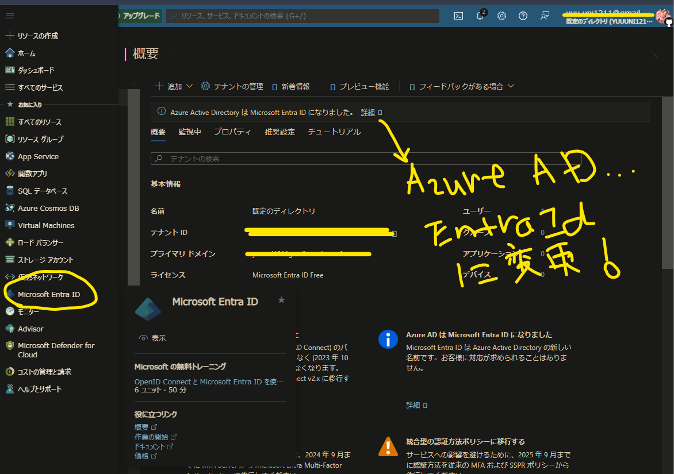Click the アップグレード button
The image size is (674, 474).
pyautogui.click(x=140, y=16)
